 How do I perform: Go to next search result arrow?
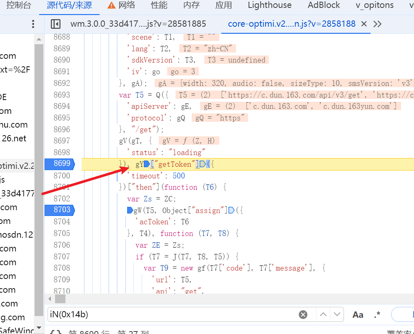click(x=337, y=314)
